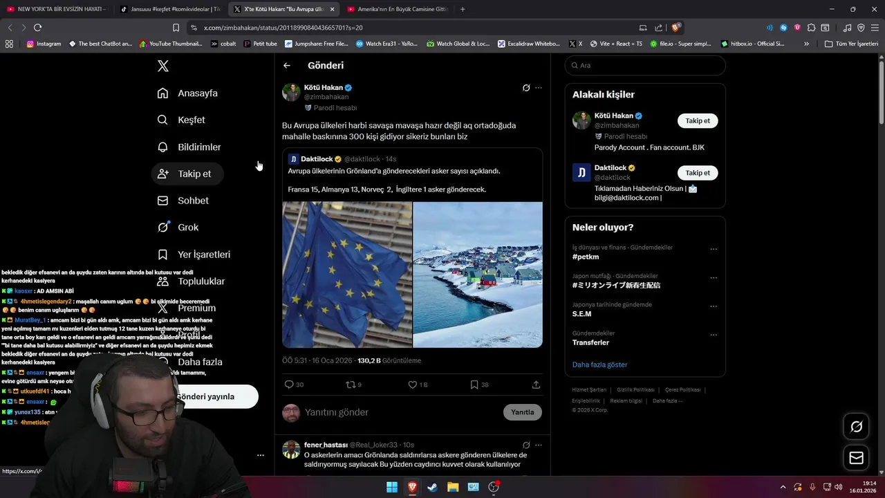Click the share icon in address bar
885x498 pixels.
(658, 28)
